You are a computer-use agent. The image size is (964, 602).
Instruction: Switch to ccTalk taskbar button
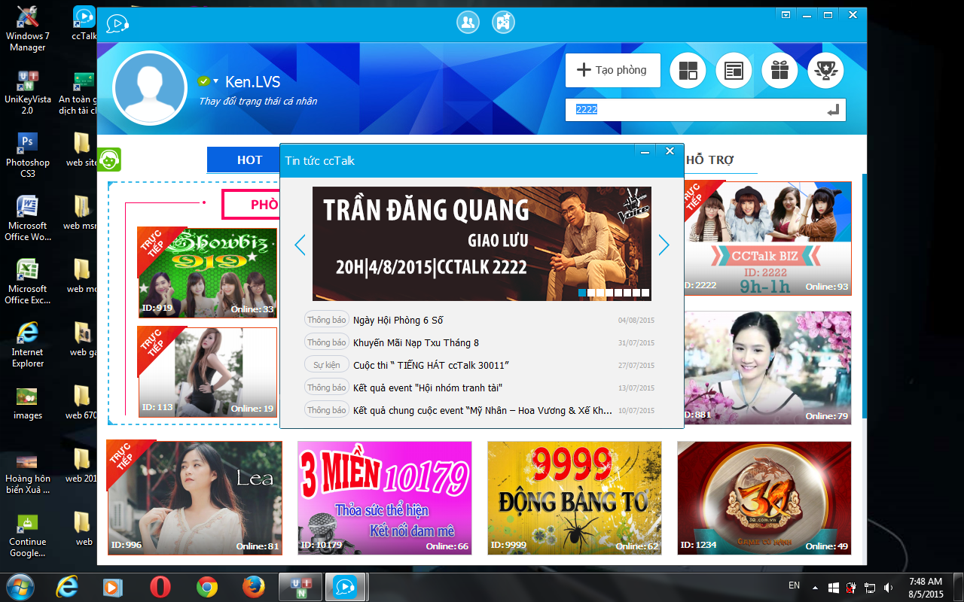[345, 586]
